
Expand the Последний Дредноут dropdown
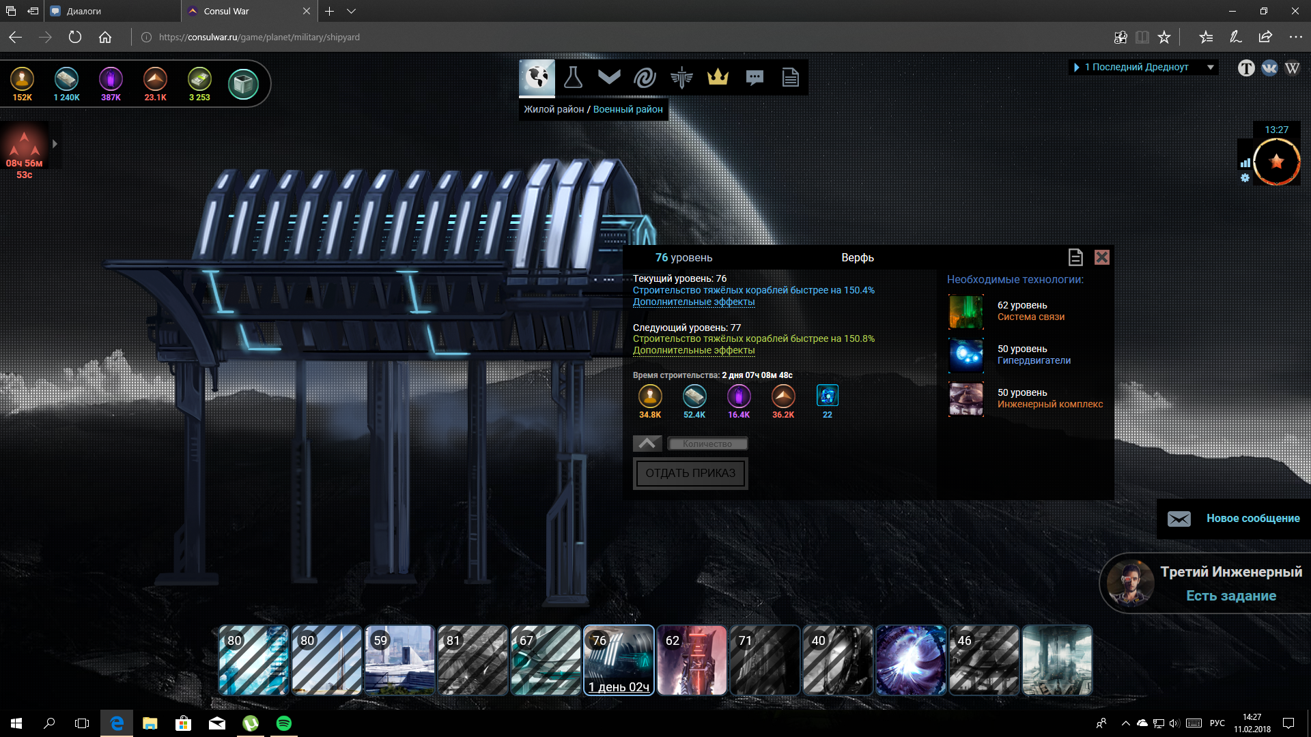pos(1211,67)
